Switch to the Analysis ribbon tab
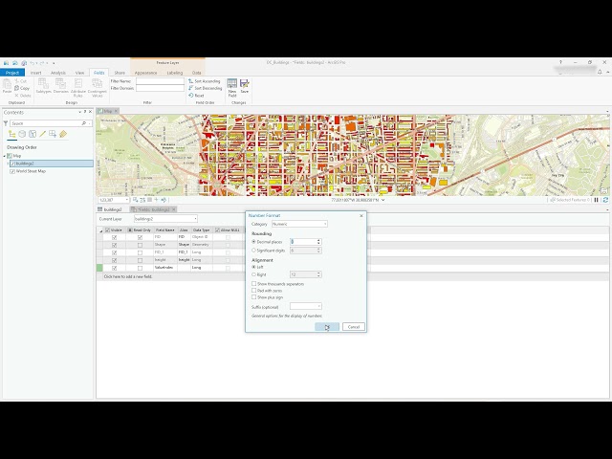612x459 pixels. coord(58,73)
